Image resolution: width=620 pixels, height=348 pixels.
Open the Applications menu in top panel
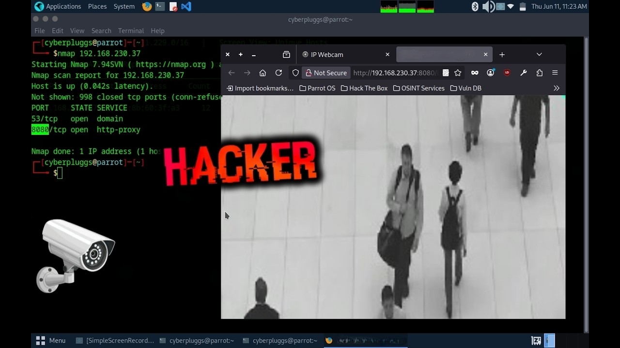coord(58,6)
